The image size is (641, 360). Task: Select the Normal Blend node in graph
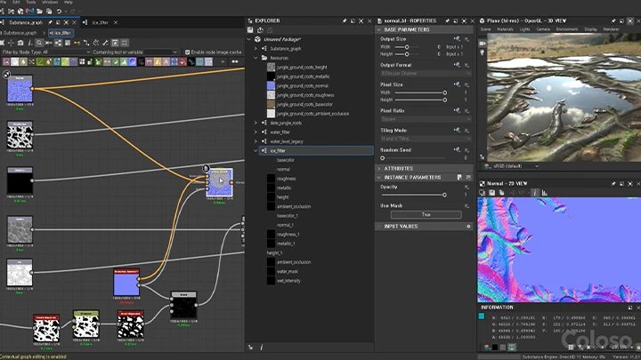click(x=220, y=182)
